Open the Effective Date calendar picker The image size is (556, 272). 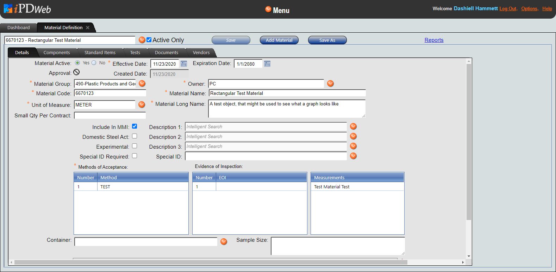(184, 64)
